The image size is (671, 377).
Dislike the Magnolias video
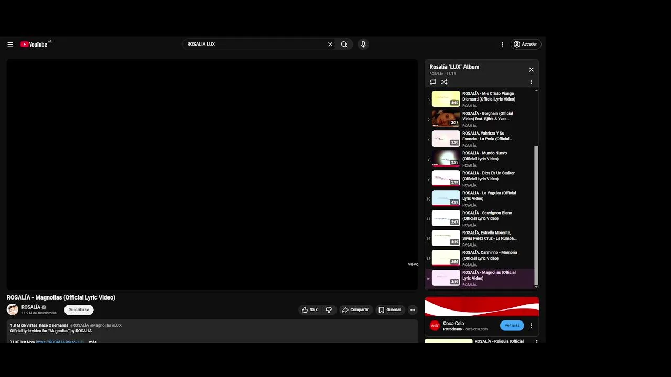(329, 310)
